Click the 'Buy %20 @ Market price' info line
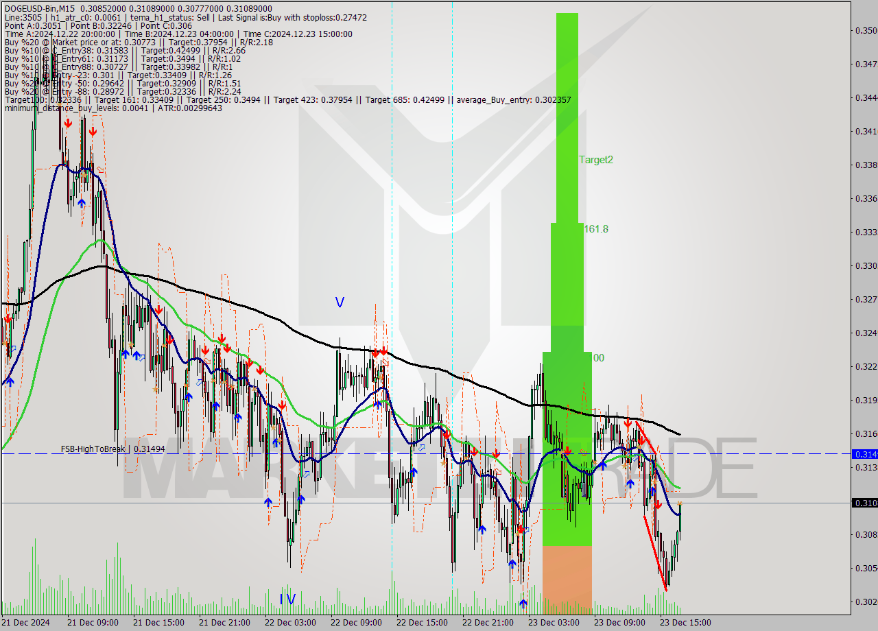Viewport: 878px width, 631px height. (139, 42)
